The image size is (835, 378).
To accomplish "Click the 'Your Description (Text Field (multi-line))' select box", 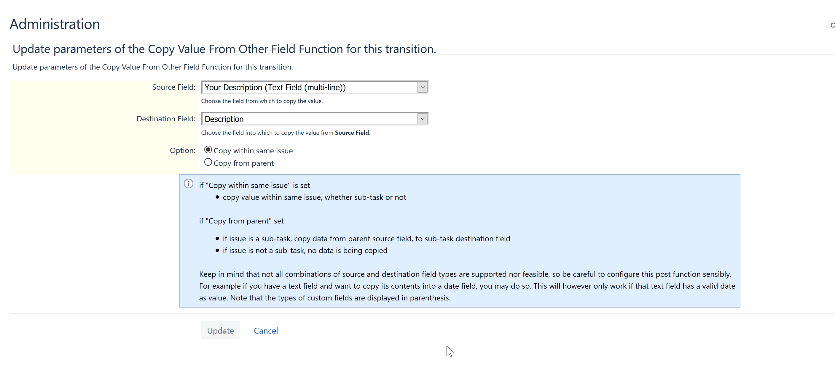I will [310, 87].
